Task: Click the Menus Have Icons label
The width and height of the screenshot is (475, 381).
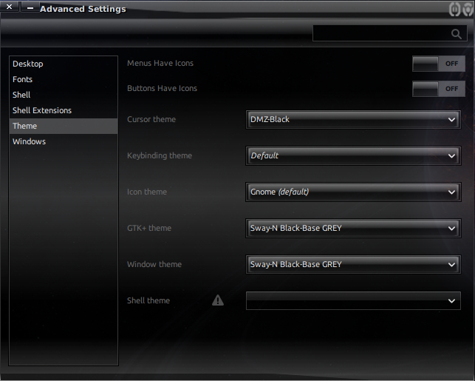Action: tap(160, 63)
